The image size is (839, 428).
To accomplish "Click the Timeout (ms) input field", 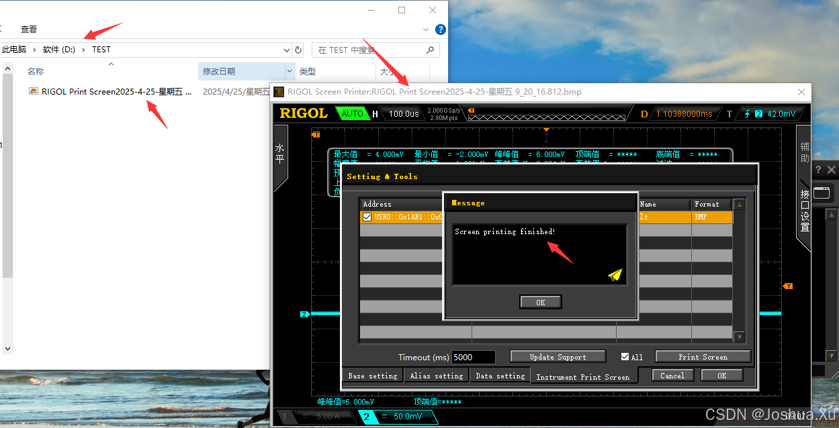I will point(474,358).
